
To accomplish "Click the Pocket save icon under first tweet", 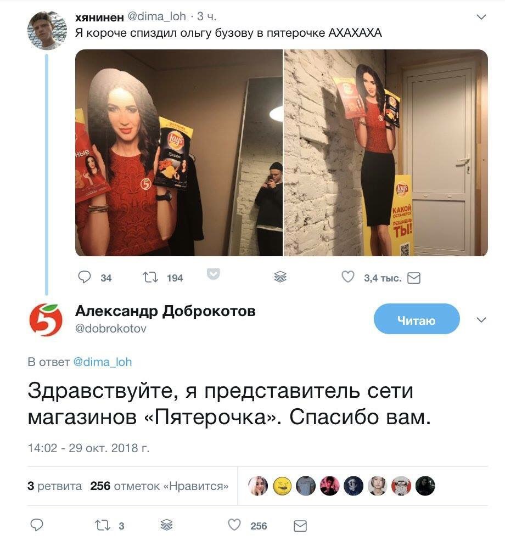I will (x=213, y=274).
